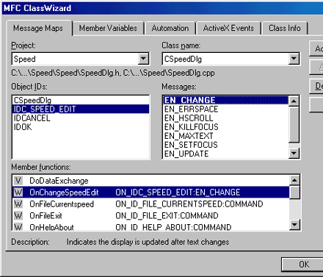This screenshot has width=323, height=277.
Task: Select DoDataExchange member function
Action: (x=150, y=181)
